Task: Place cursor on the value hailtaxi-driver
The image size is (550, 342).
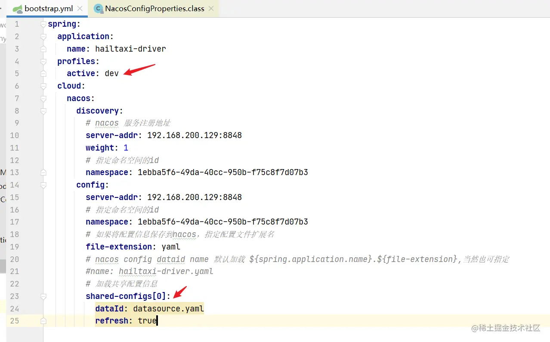Action: point(130,49)
